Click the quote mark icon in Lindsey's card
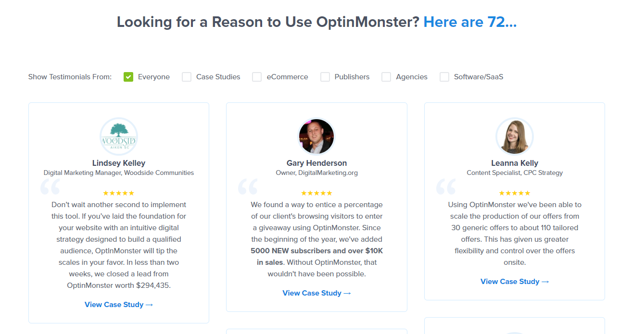The width and height of the screenshot is (632, 334). [x=50, y=186]
